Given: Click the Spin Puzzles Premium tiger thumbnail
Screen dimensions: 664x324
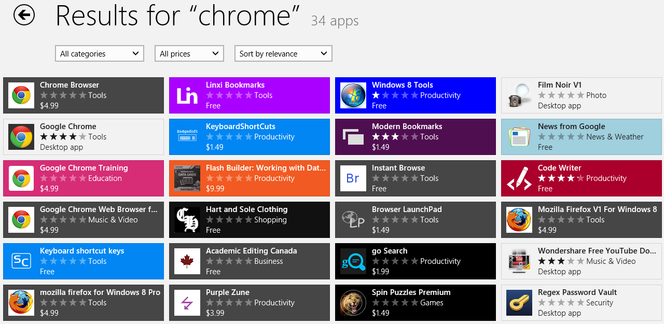Looking at the screenshot, I should pos(353,302).
